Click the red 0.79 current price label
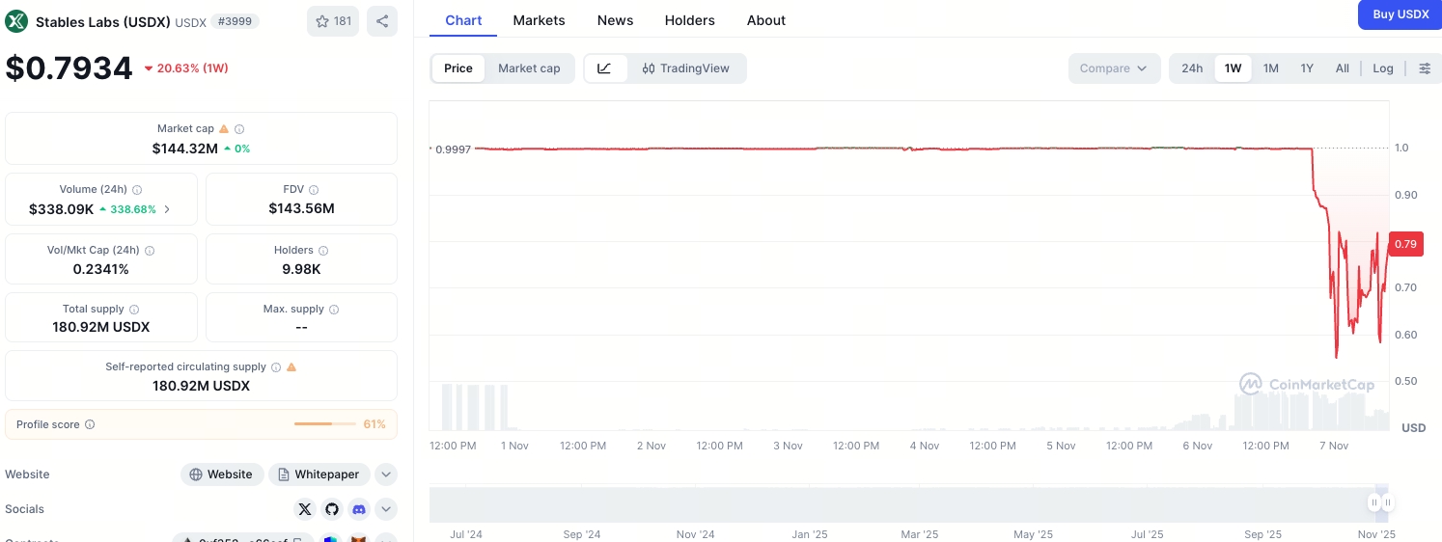This screenshot has height=542, width=1442. click(x=1405, y=244)
